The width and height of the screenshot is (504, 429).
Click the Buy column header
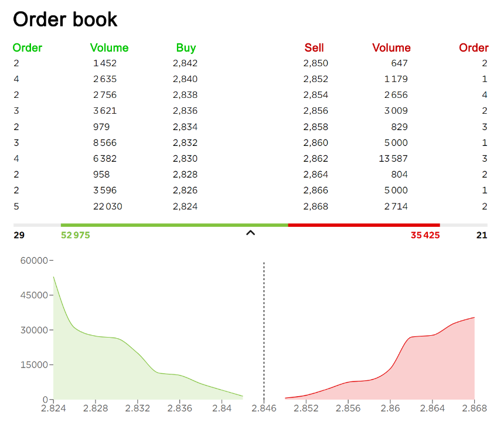coord(186,48)
